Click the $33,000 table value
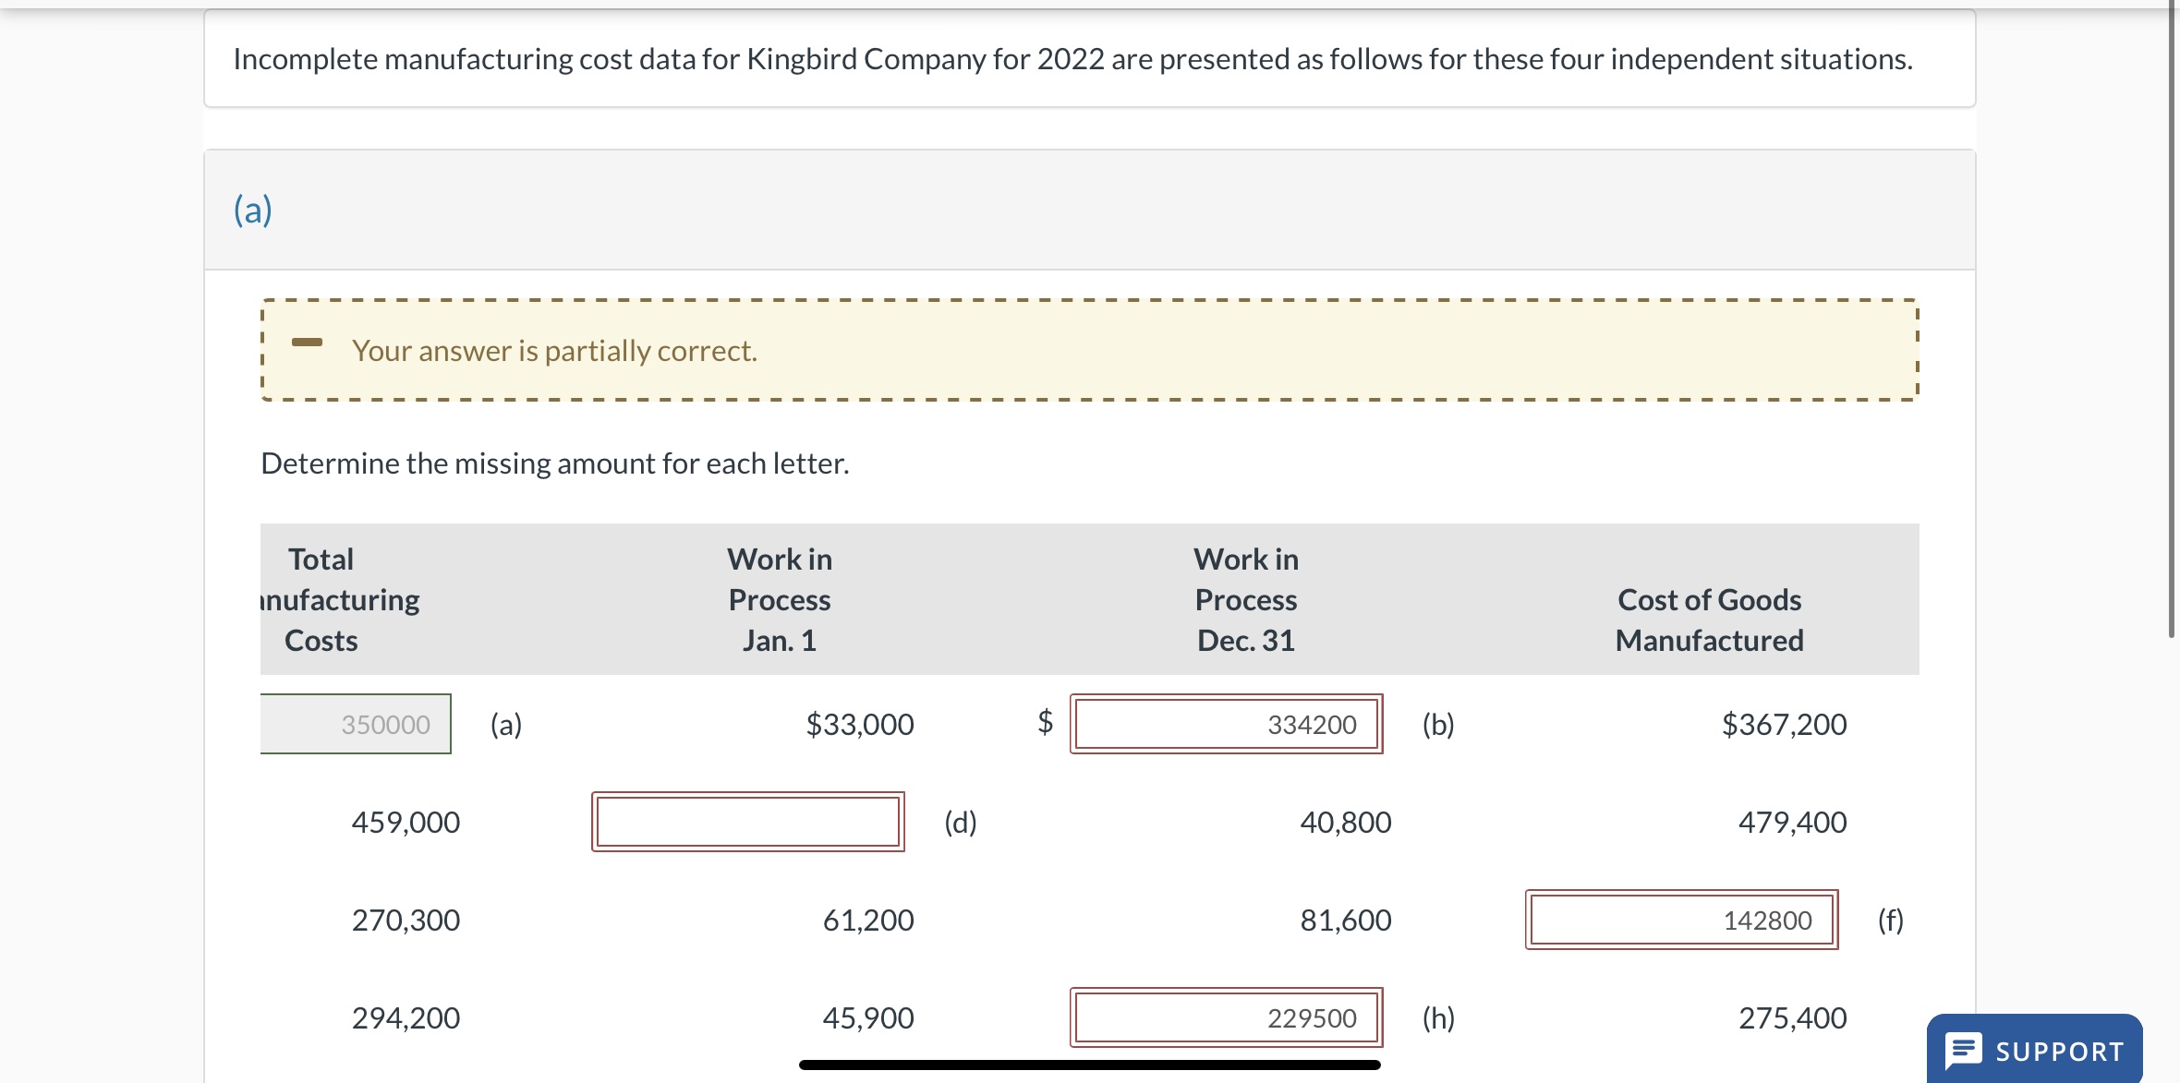 point(858,724)
